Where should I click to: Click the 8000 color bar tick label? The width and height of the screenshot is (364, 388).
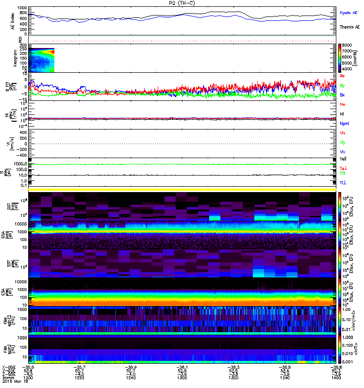(x=347, y=45)
